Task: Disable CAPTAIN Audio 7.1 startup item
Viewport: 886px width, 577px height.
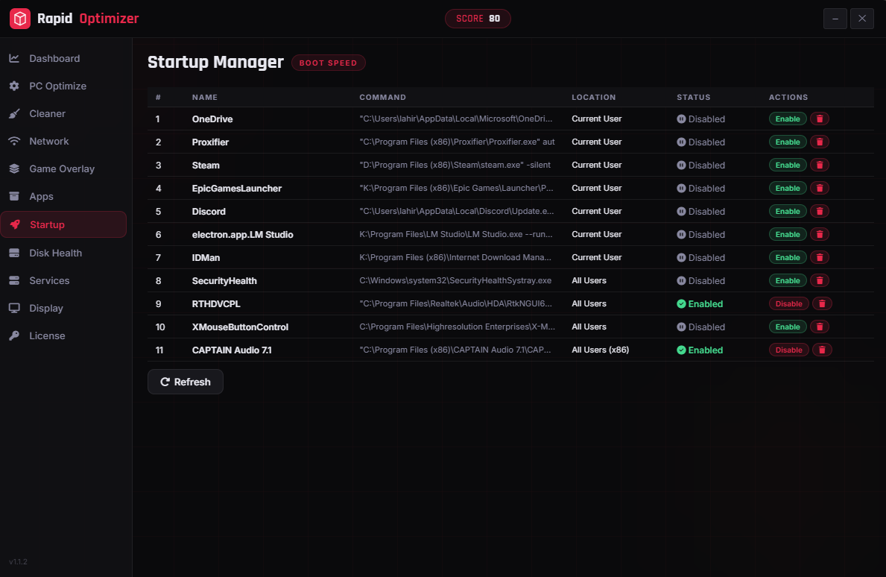Action: (x=789, y=350)
